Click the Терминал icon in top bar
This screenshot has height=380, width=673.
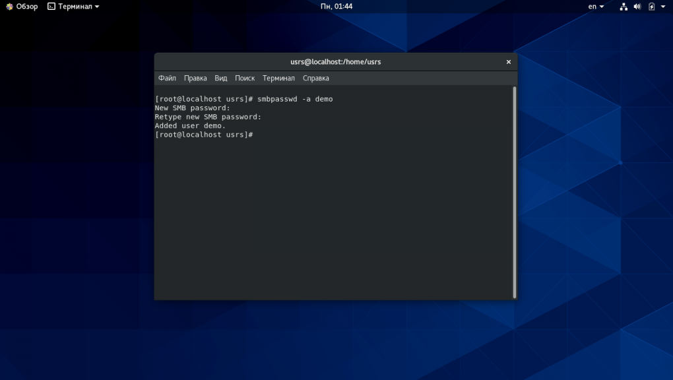click(x=51, y=7)
